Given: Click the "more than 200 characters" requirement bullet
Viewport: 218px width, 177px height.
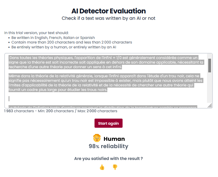Looking at the screenshot, I should pyautogui.click(x=72, y=42).
